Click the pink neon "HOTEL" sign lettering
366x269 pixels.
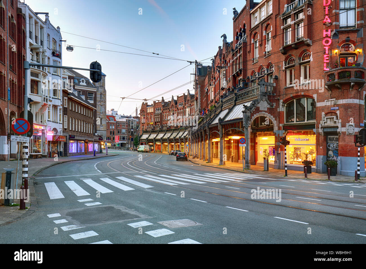[x=327, y=50]
